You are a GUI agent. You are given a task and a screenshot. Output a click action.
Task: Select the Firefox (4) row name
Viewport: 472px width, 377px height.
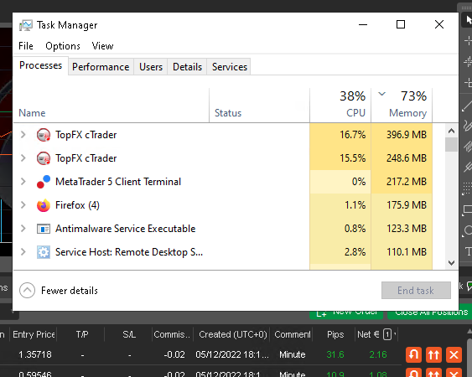(x=77, y=205)
